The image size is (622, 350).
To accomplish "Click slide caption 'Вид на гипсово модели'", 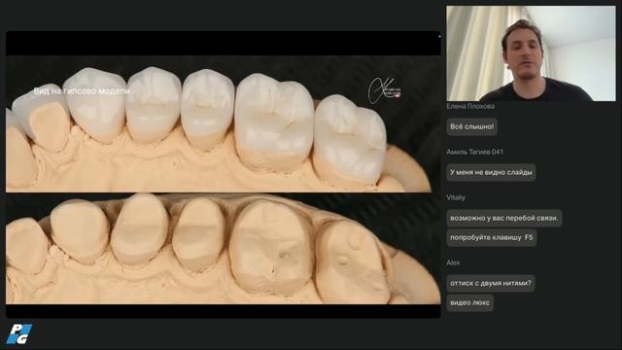I will point(82,90).
